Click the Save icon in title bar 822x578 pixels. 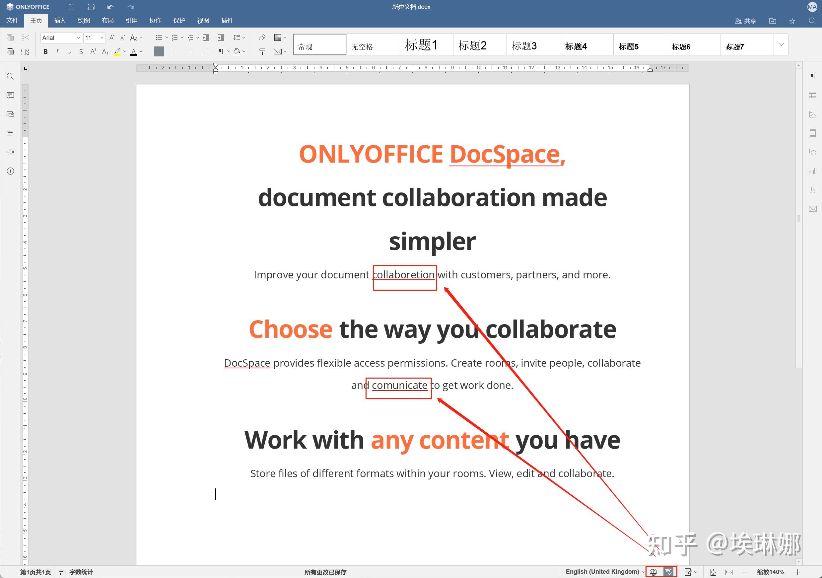(x=71, y=7)
